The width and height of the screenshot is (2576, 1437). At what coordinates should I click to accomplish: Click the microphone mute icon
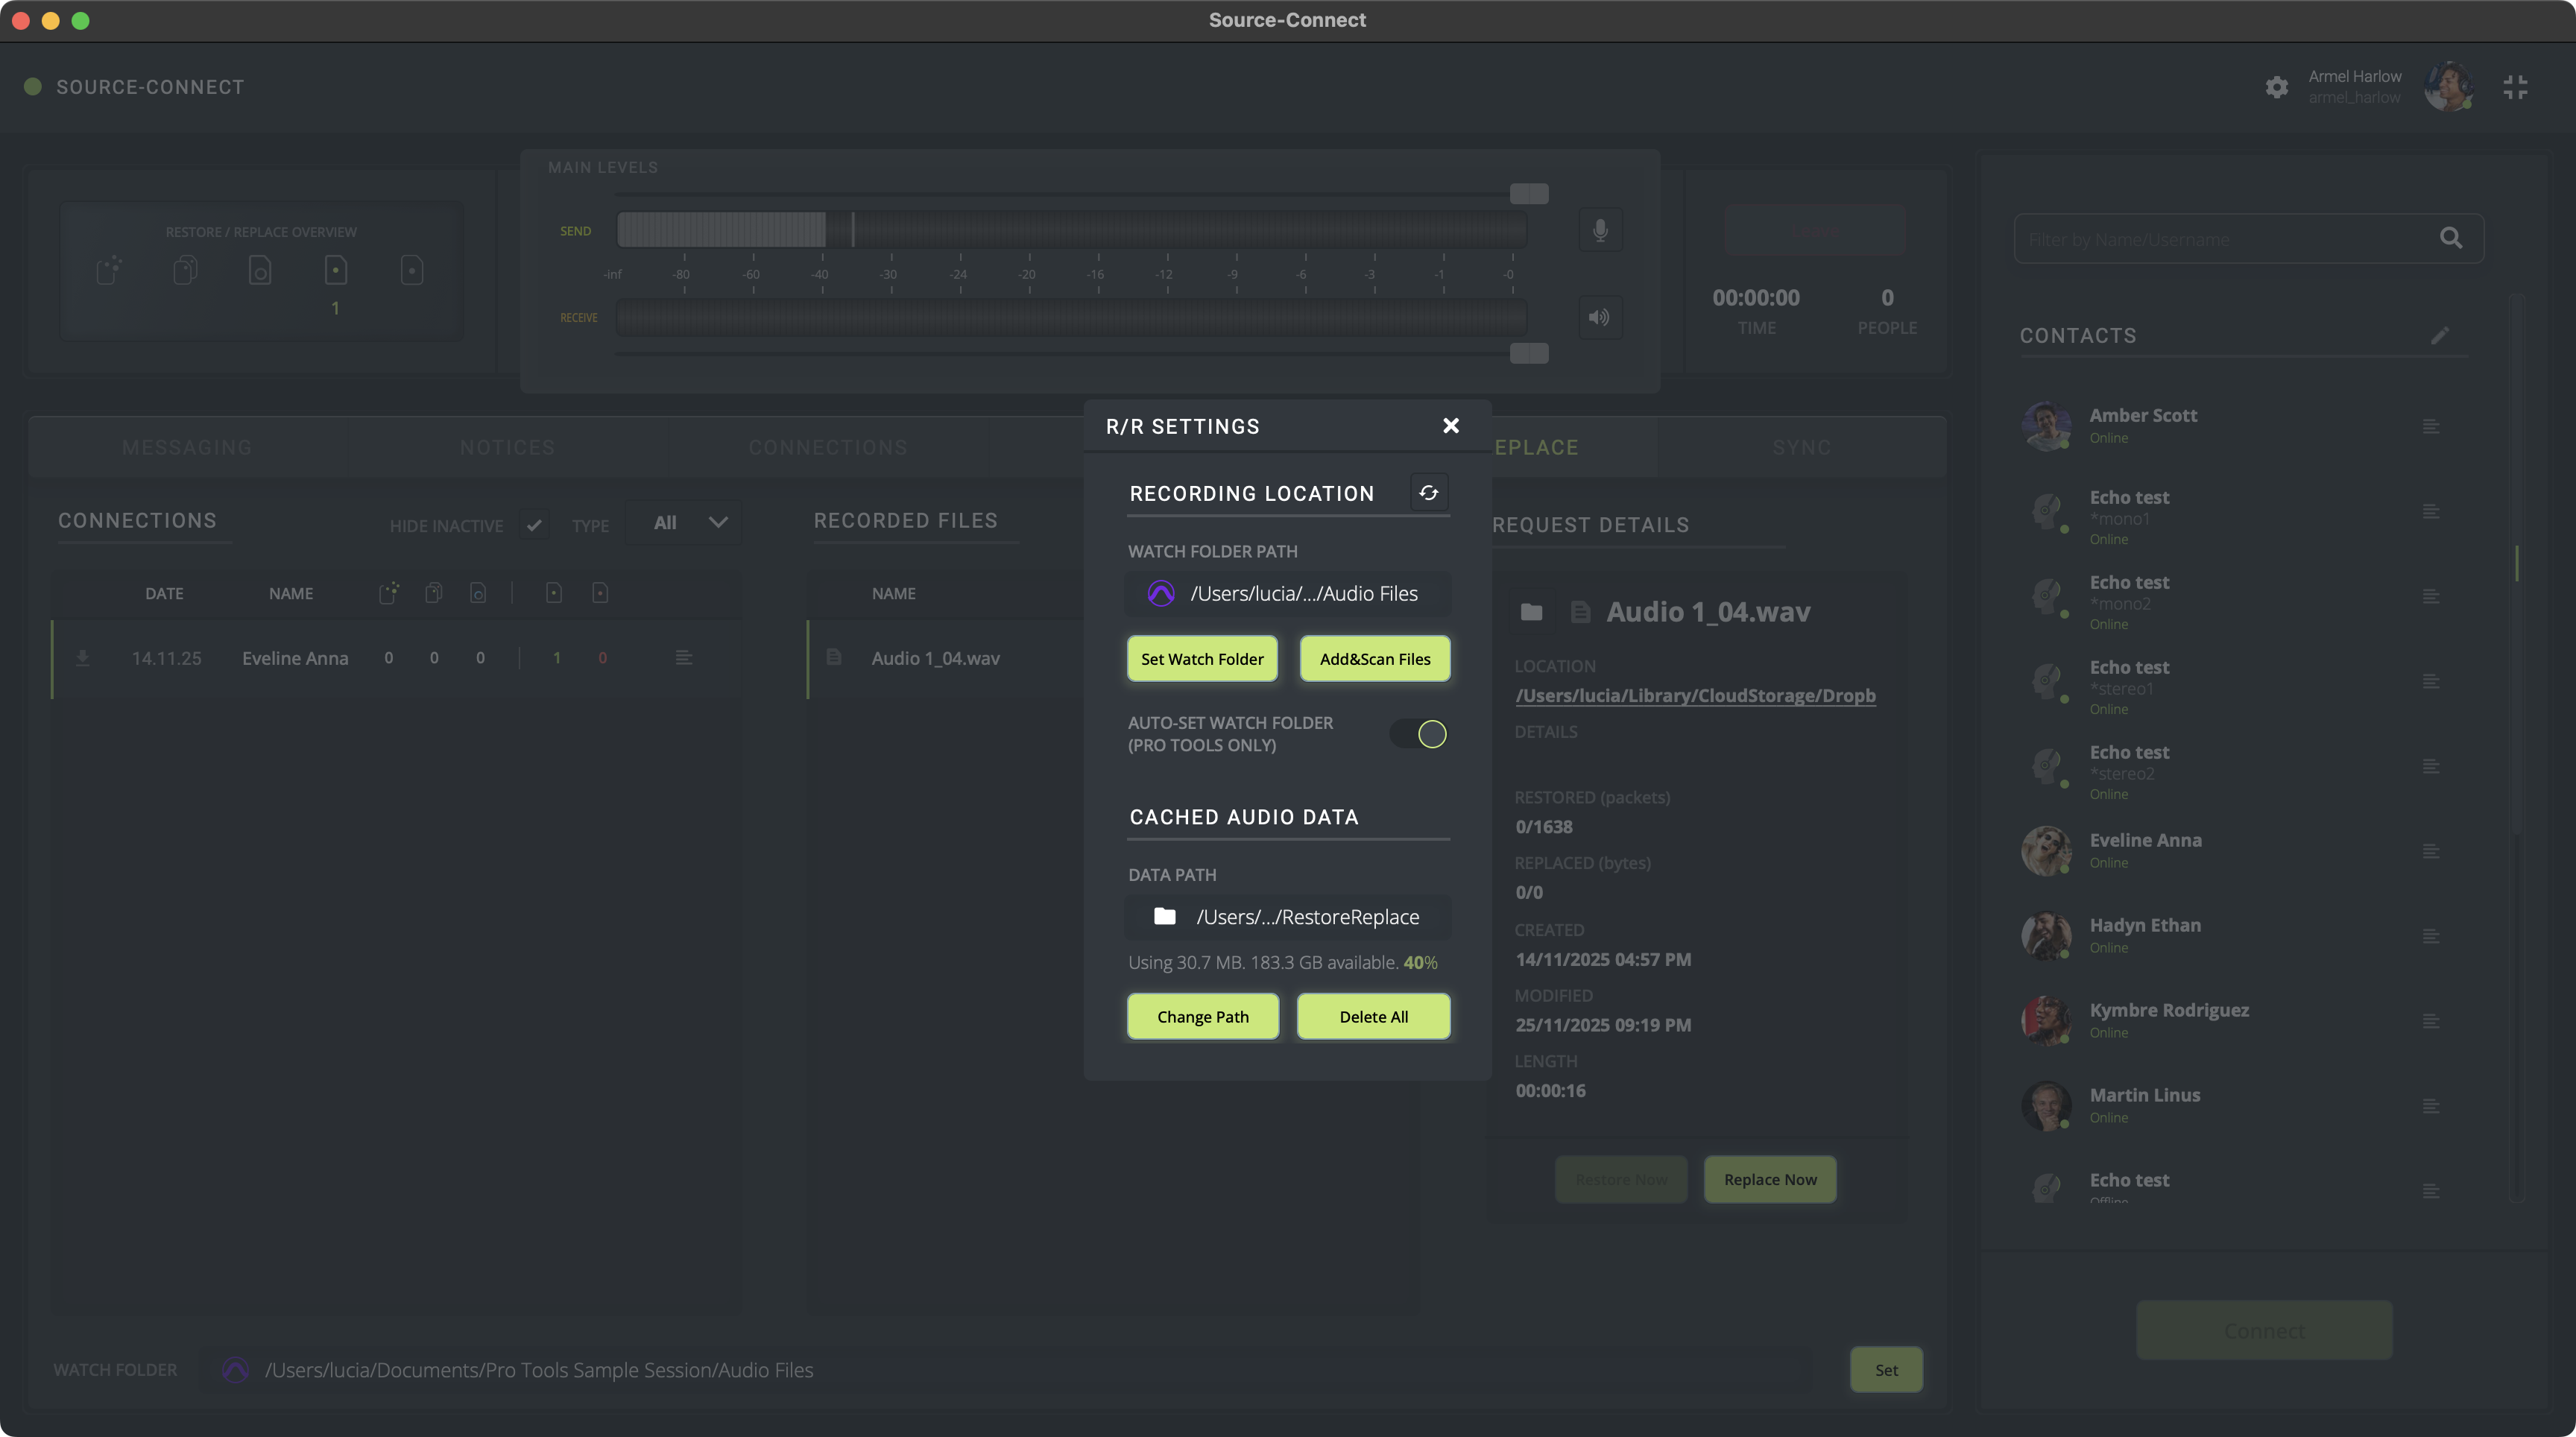[x=1600, y=230]
